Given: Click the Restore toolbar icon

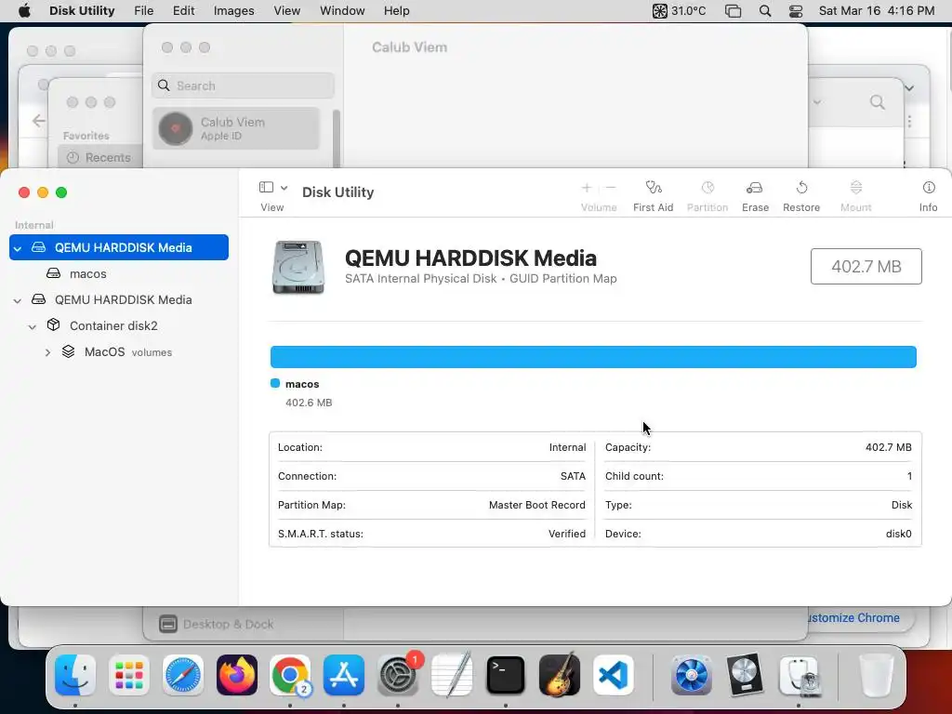Looking at the screenshot, I should (x=801, y=188).
